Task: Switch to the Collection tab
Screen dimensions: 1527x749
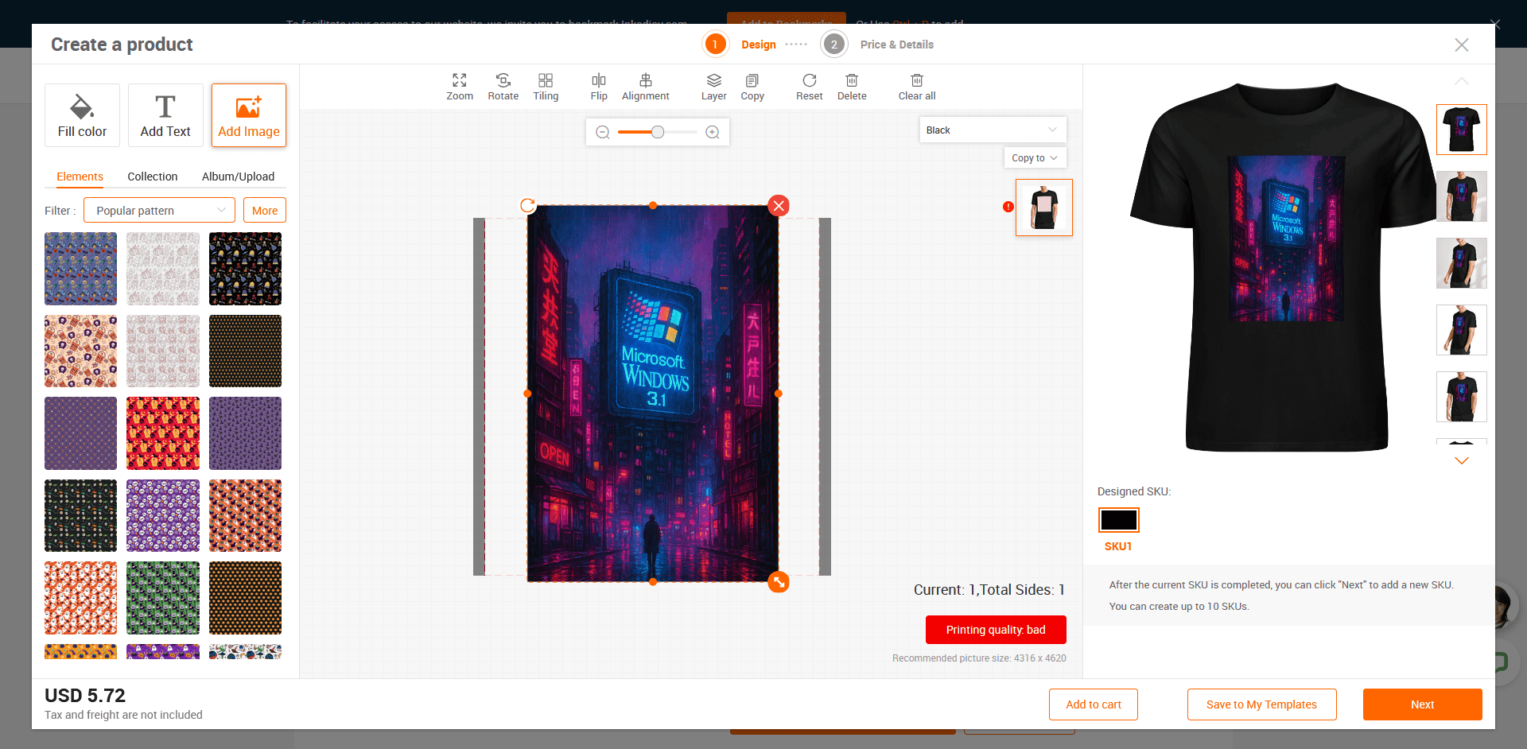Action: point(153,177)
